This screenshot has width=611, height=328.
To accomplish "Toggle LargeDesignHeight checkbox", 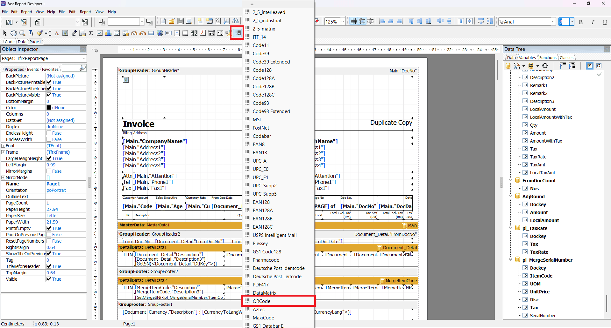I will point(49,158).
